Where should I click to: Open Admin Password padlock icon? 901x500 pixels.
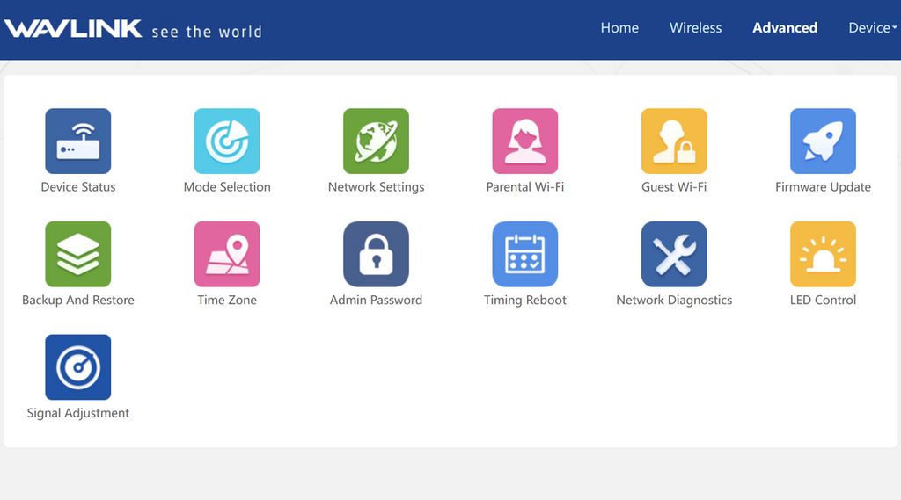click(x=376, y=254)
